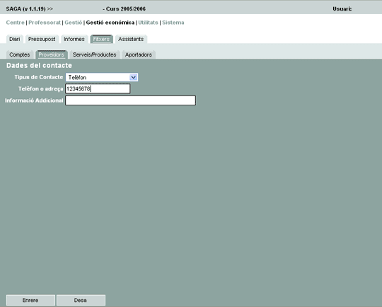The image size is (382, 307).
Task: Open the Sistema menu
Action: click(x=173, y=23)
